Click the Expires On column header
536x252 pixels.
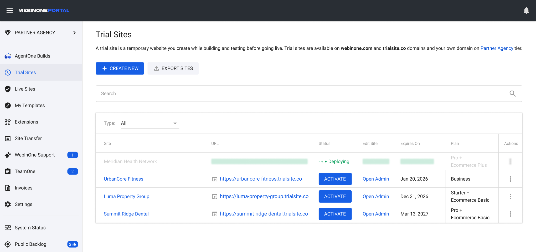coord(410,144)
